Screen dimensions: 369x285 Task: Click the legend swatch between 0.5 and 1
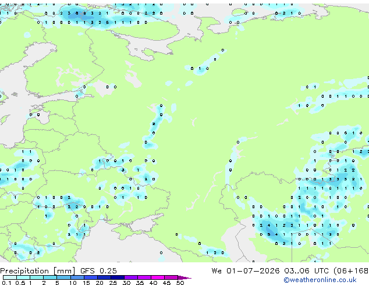(23, 277)
